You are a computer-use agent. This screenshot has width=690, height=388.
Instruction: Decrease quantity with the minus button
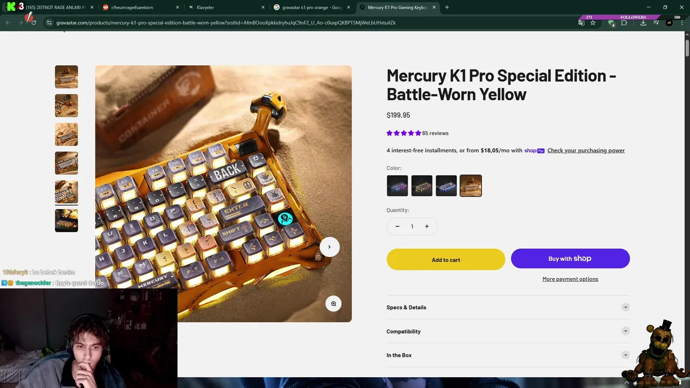tap(397, 226)
